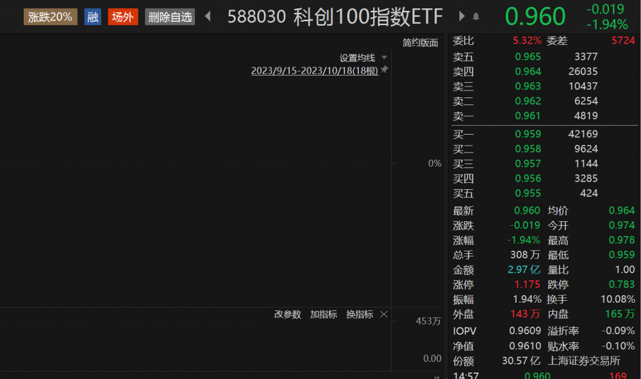Click 买四 price 0.956
Screen dimensions: 641x379
(528, 178)
